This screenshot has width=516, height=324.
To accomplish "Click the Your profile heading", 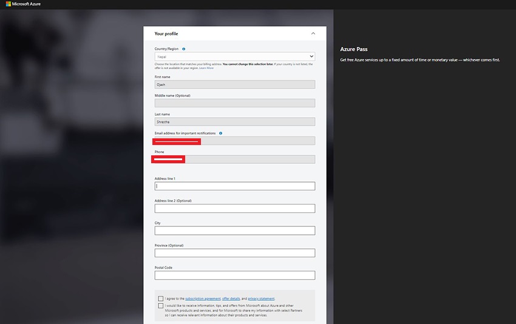I will (166, 33).
